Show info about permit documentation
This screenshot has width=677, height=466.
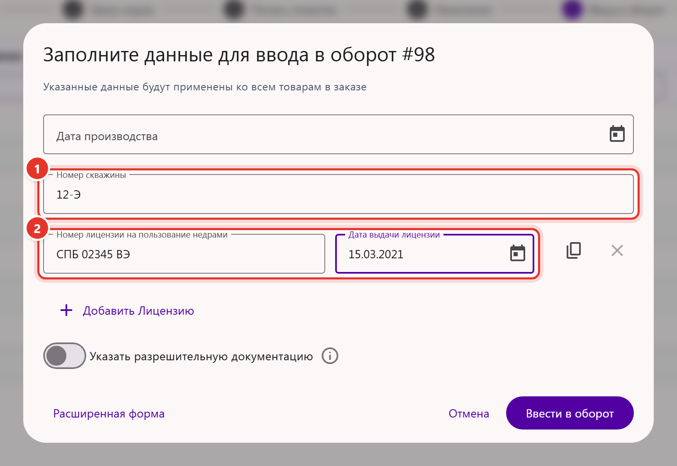point(330,356)
